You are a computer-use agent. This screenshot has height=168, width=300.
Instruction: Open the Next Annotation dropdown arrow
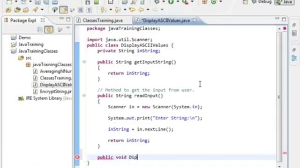(x=111, y=9)
